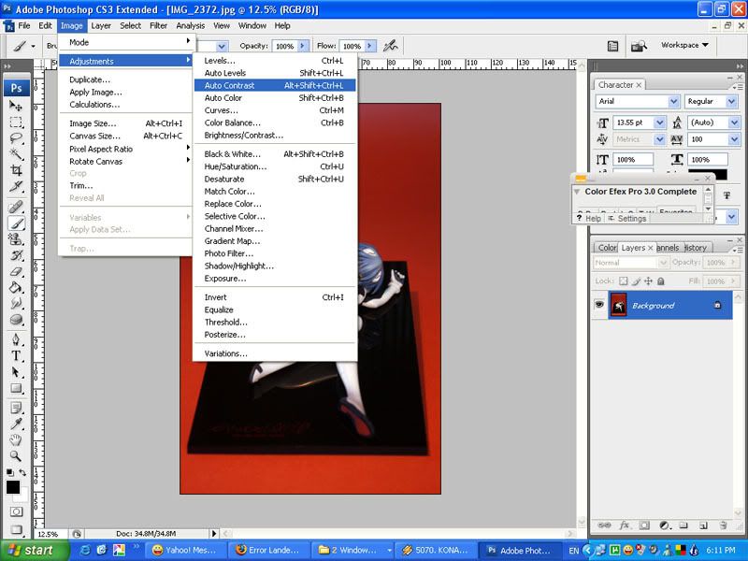Select the Smudge tool
This screenshot has width=748, height=561.
pos(16,303)
